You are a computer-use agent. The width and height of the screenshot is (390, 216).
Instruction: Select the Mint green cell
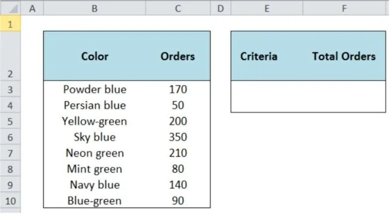[x=94, y=169]
